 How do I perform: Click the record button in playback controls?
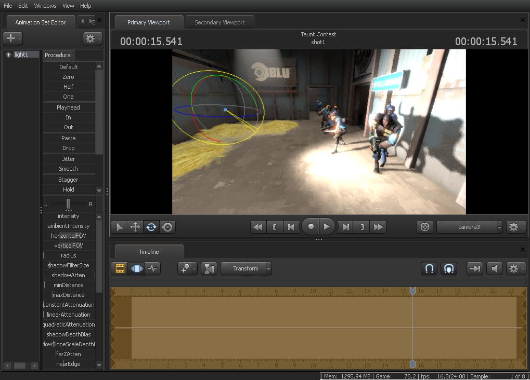coord(311,226)
